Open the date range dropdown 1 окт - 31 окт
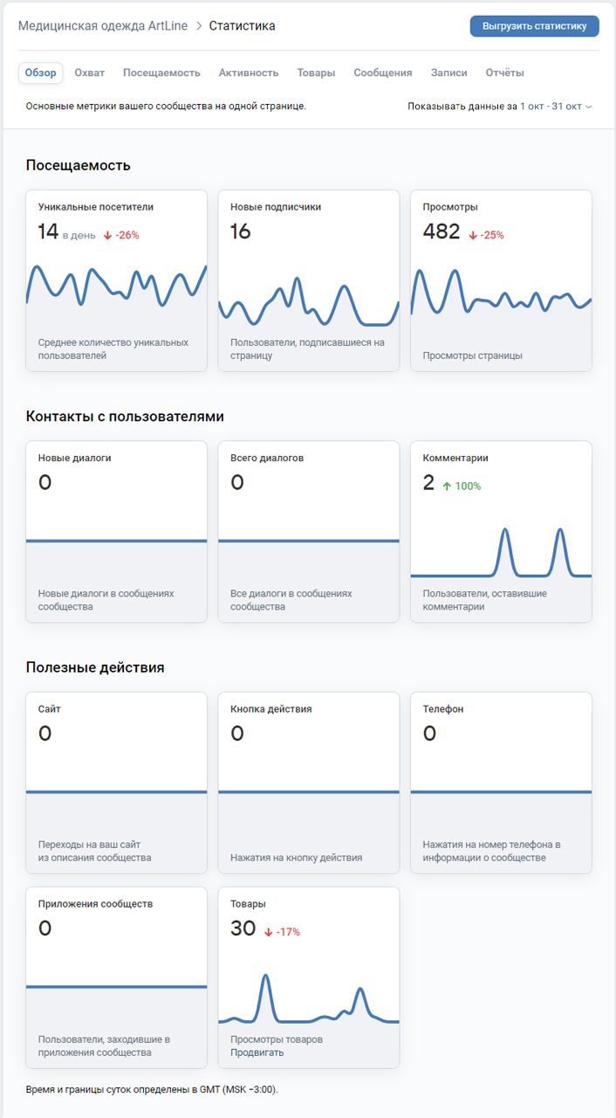616x1118 pixels. point(556,107)
